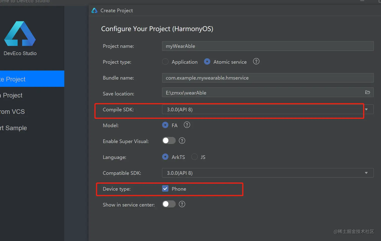Click help icon next to FA model
This screenshot has height=241, width=381.
[x=187, y=125]
